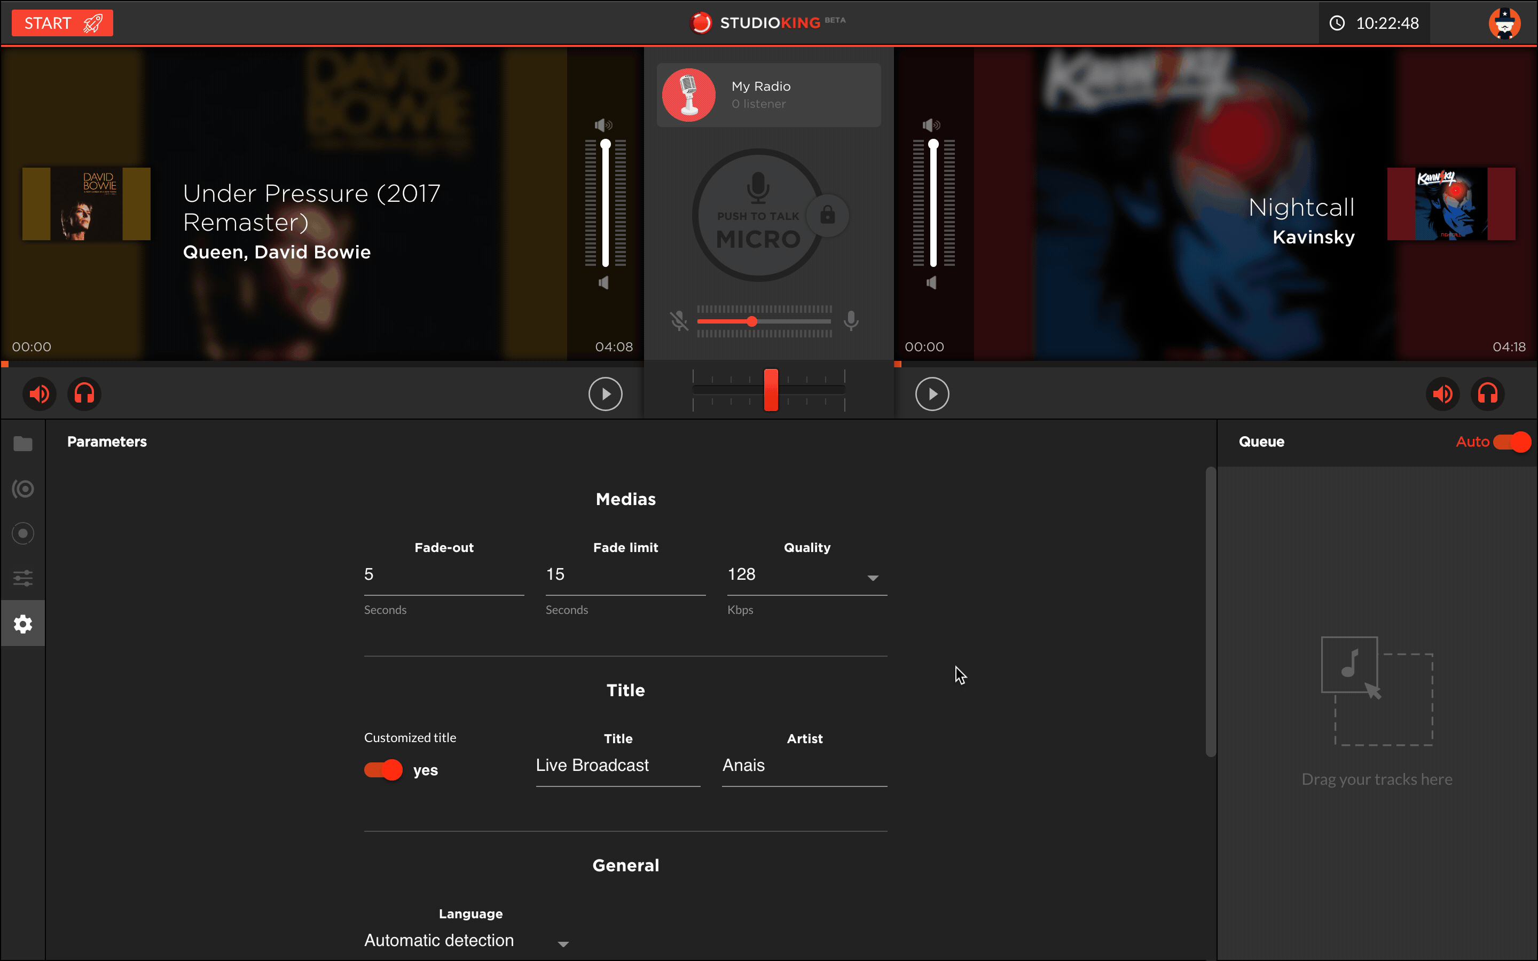Screen dimensions: 1538x961
Task: Click the microphone icon right of mic slider
Action: coord(851,321)
